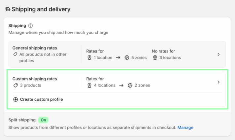Open General shipping rates via chevron

pyautogui.click(x=218, y=54)
